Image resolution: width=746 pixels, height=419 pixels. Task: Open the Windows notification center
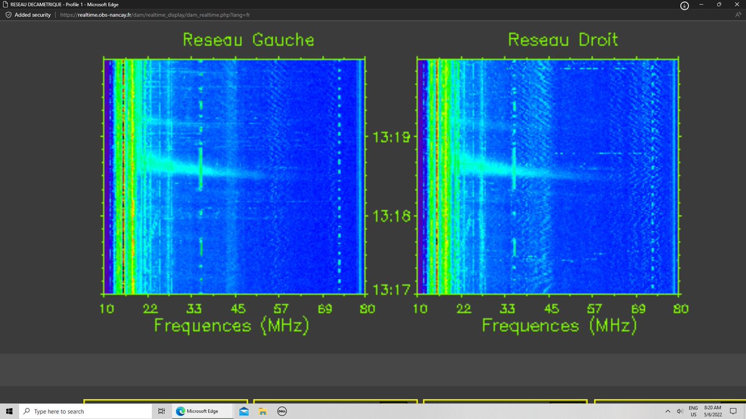tap(733, 411)
